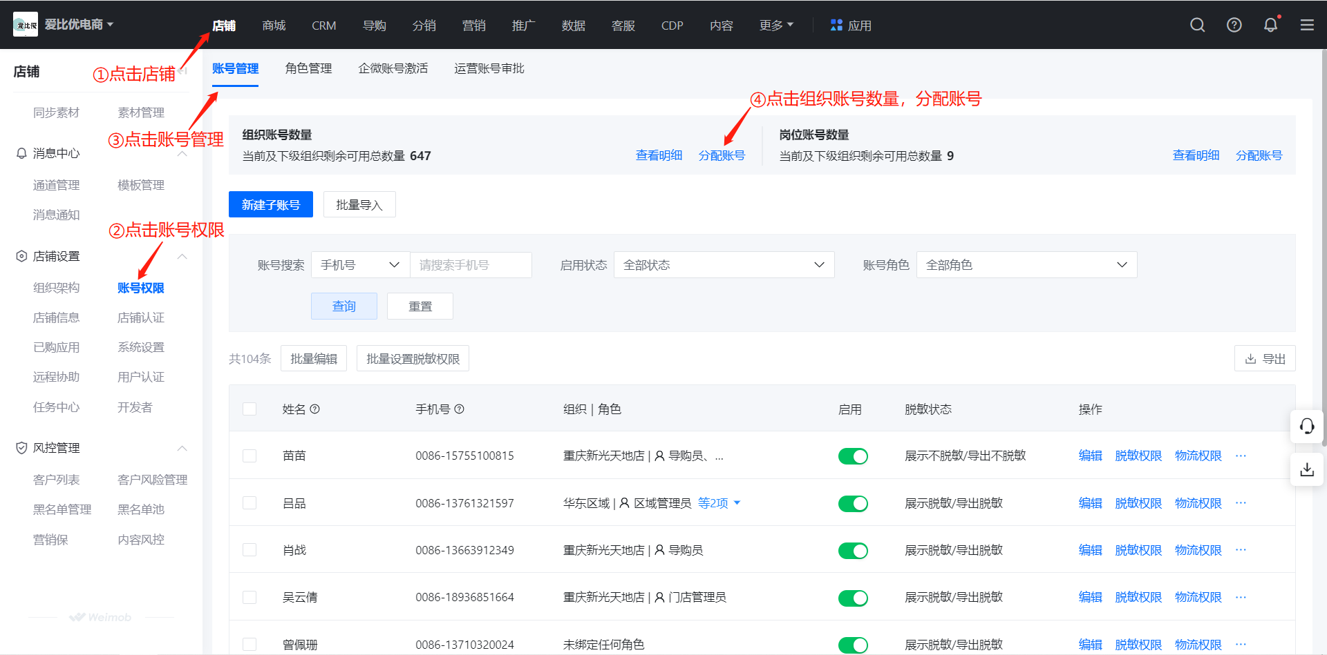Click the 新建子账号 button

[271, 204]
